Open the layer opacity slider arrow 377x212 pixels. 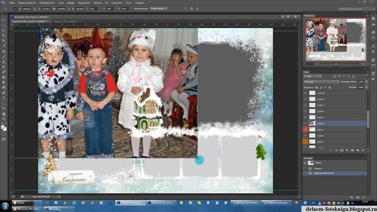coord(366,82)
